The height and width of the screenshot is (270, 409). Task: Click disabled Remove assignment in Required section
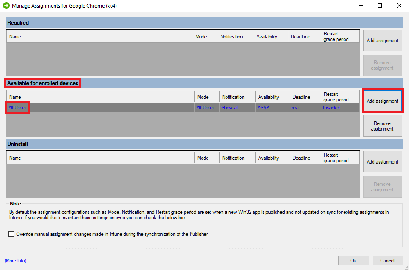click(382, 65)
